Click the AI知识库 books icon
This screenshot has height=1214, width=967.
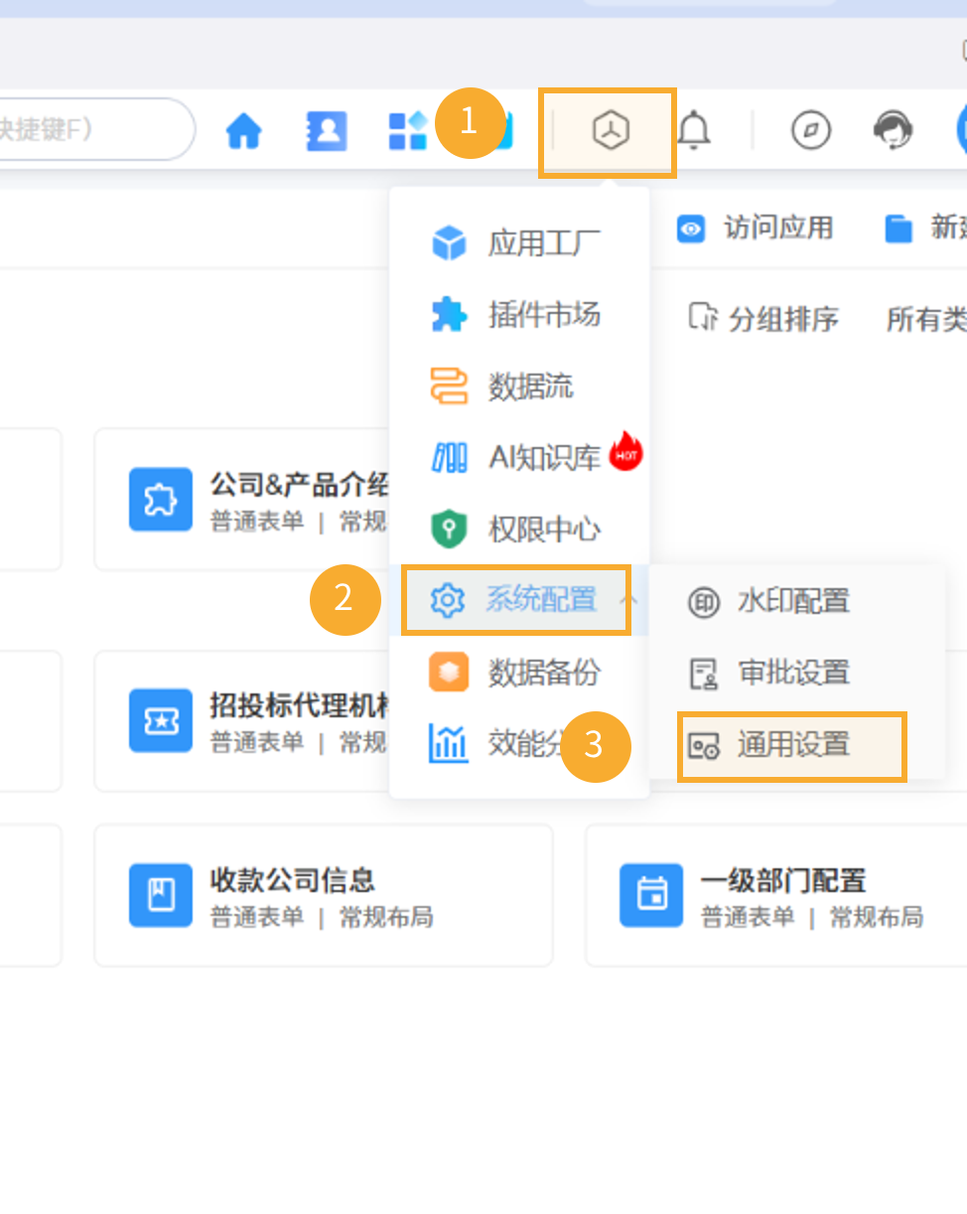[449, 458]
